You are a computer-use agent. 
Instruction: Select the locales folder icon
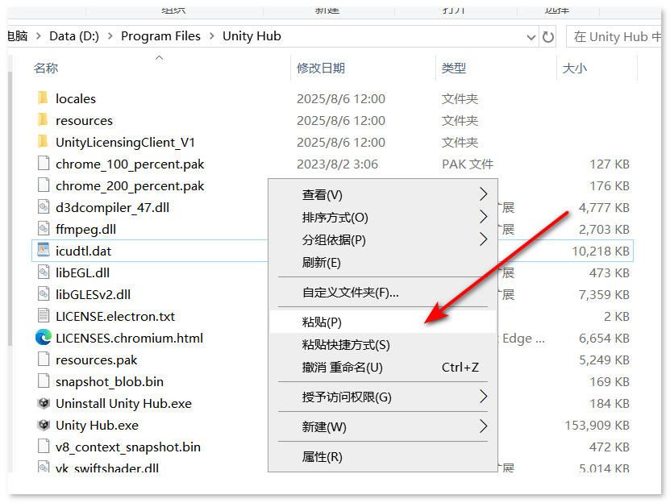[43, 98]
